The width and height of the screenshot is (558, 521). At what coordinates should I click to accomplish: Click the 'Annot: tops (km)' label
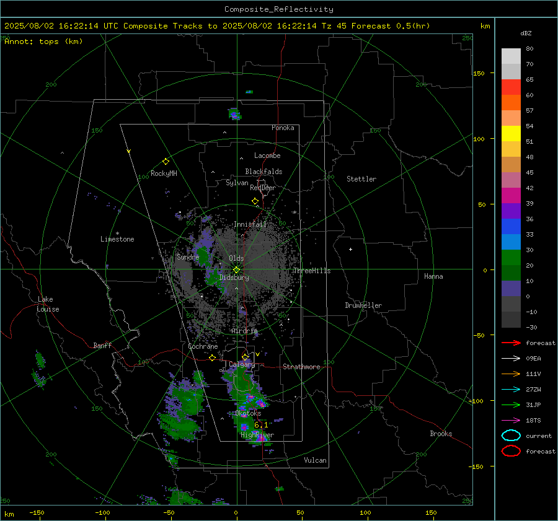pyautogui.click(x=43, y=42)
